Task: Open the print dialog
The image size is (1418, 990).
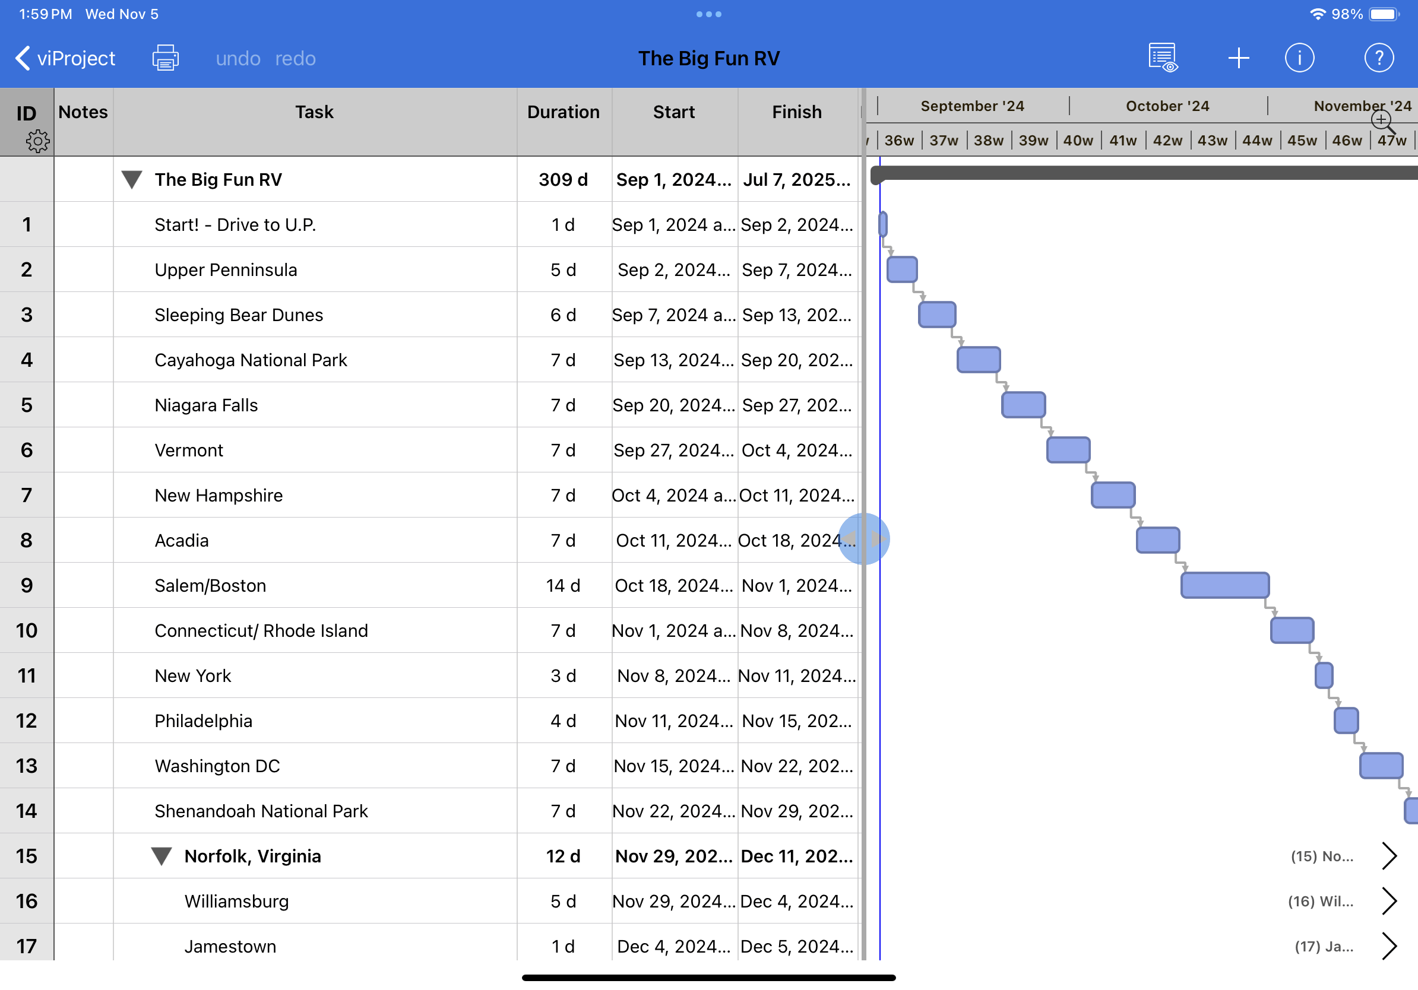Action: (x=165, y=58)
